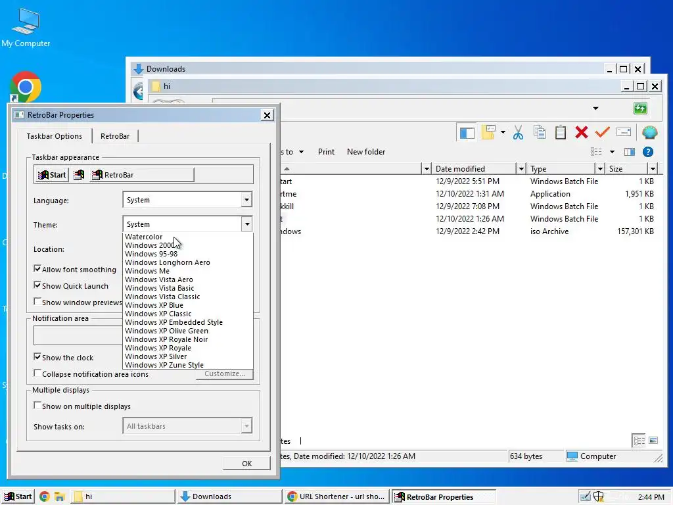
Task: Click the security shield icon in system tray
Action: tap(598, 497)
